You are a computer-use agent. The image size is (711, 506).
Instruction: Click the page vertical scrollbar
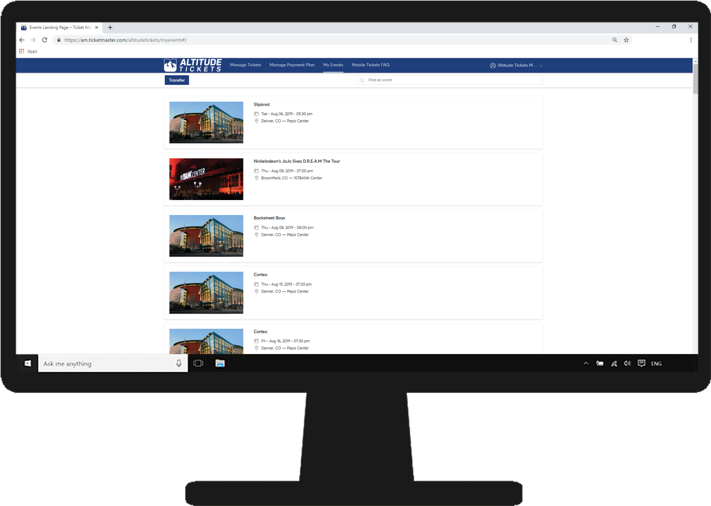[695, 79]
